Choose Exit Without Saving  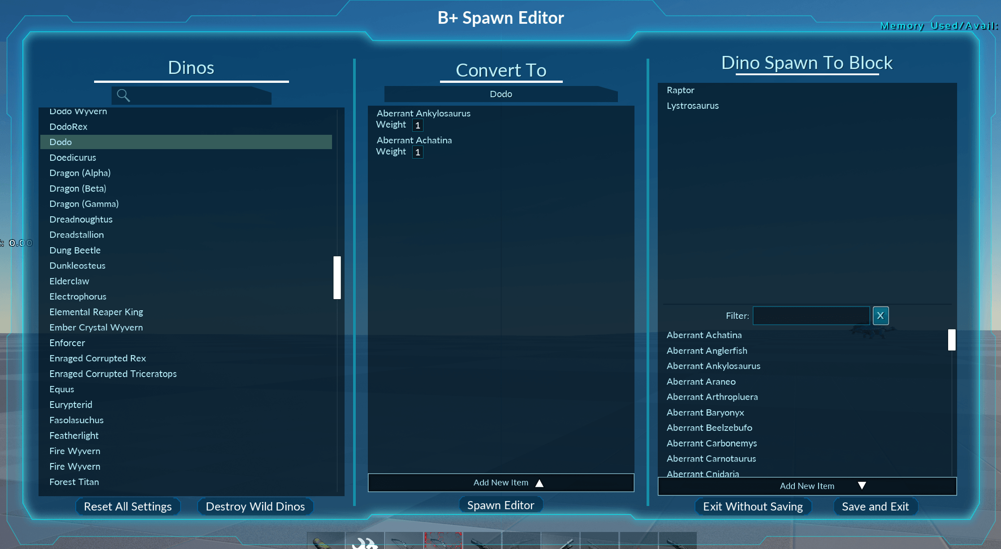point(753,506)
